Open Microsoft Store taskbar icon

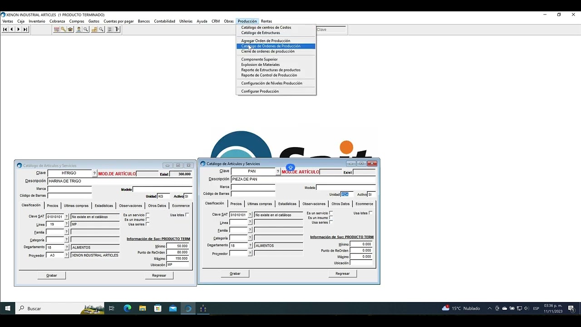tap(158, 308)
